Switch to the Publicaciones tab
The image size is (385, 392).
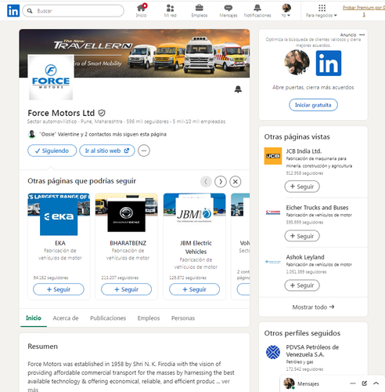pyautogui.click(x=108, y=318)
